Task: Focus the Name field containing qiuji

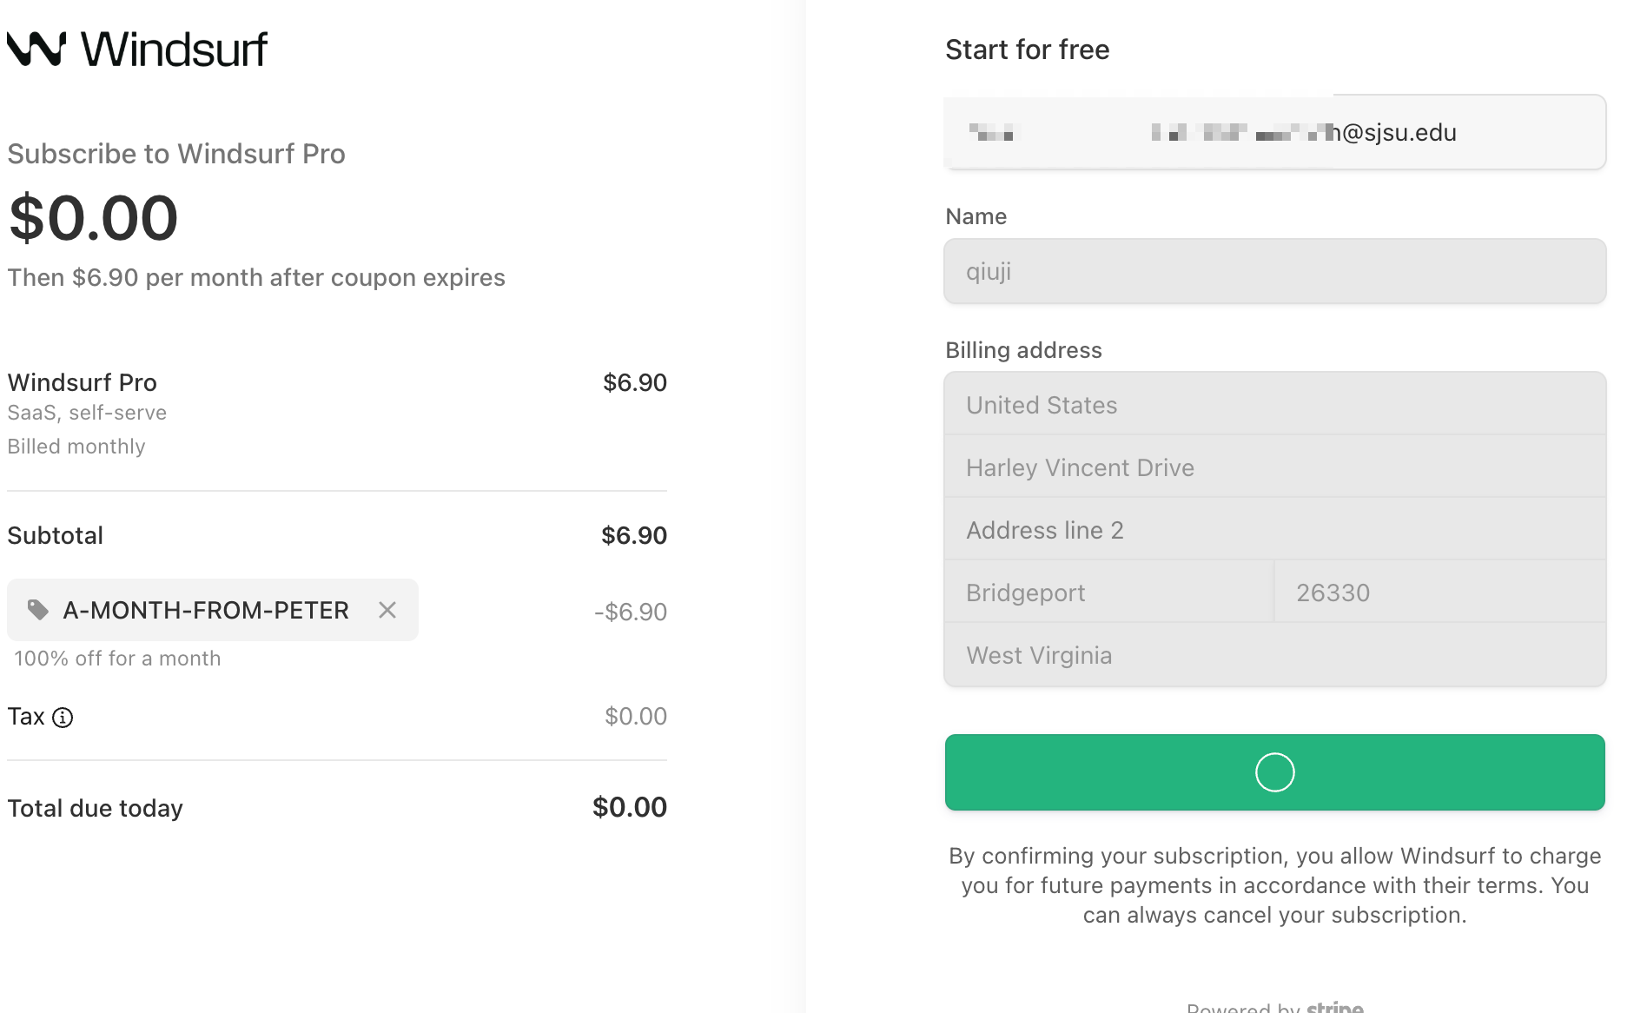Action: click(1274, 272)
